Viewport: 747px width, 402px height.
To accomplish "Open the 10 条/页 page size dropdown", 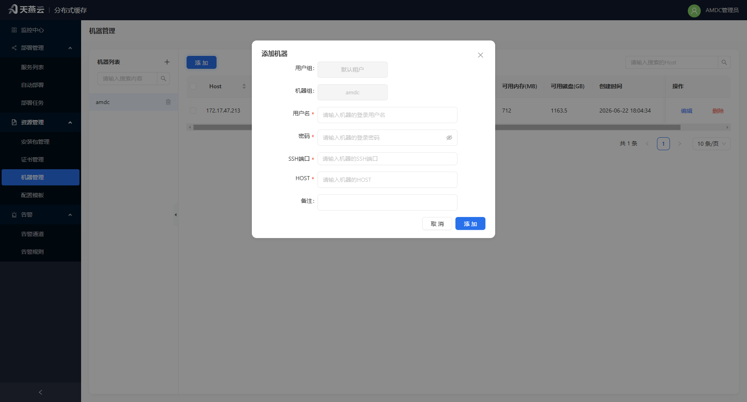I will [712, 144].
